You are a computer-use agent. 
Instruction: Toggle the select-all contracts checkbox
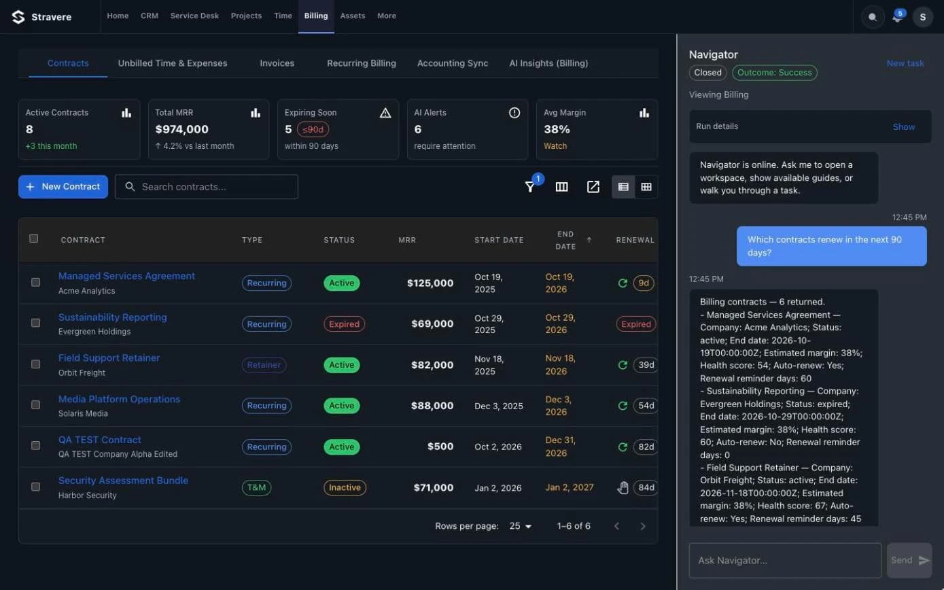tap(34, 239)
